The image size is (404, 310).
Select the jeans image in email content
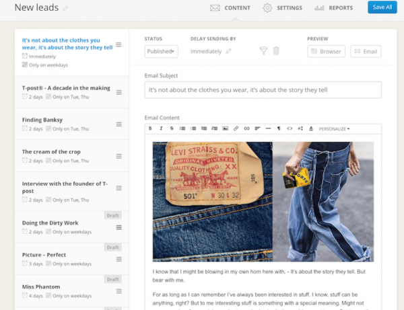(x=263, y=202)
